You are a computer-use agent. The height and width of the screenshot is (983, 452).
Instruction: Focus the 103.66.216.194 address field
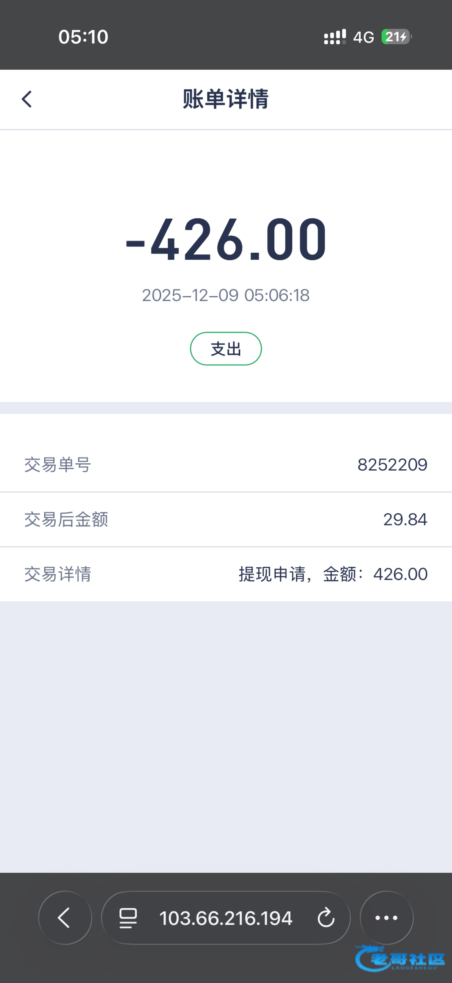click(x=226, y=918)
